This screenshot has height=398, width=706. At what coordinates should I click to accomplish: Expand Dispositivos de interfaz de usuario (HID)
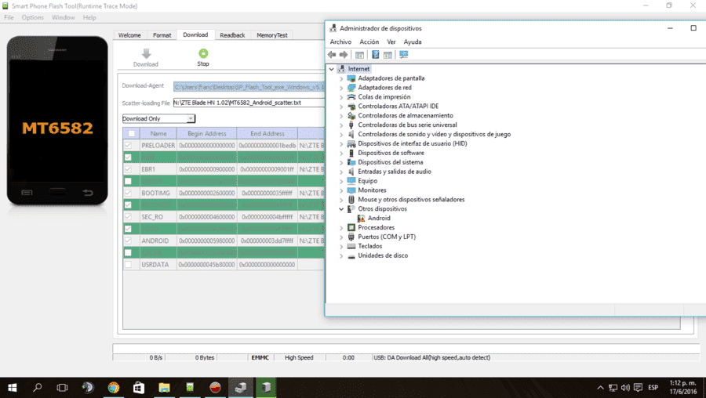[341, 144]
